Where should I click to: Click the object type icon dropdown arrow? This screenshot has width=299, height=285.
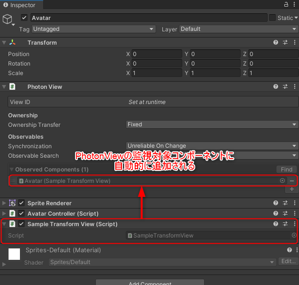pyautogui.click(x=13, y=25)
